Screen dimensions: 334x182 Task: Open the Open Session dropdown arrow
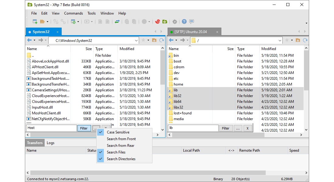[47, 22]
